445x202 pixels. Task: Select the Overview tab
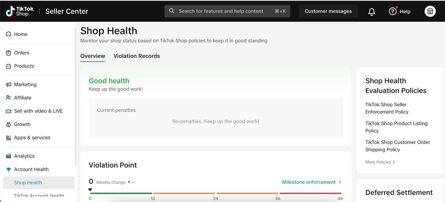tap(93, 56)
